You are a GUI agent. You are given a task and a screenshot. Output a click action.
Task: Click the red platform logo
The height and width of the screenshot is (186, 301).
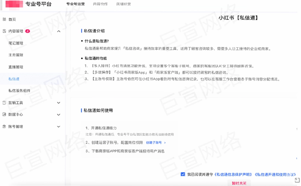14,4
